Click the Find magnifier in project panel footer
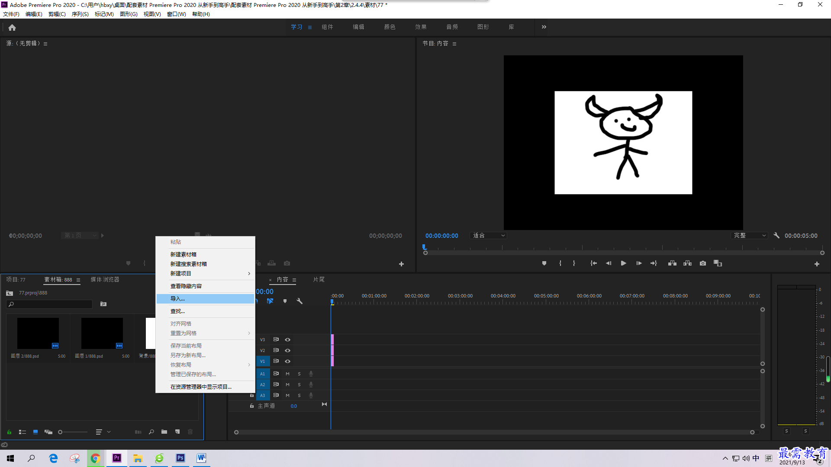The image size is (831, 467). click(x=151, y=432)
